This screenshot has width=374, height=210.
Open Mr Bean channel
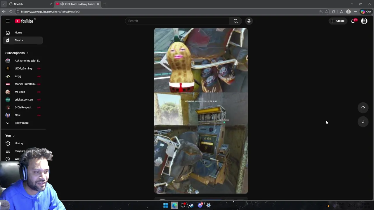pyautogui.click(x=23, y=92)
